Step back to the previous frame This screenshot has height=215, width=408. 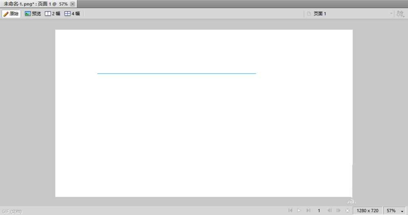[329, 211]
